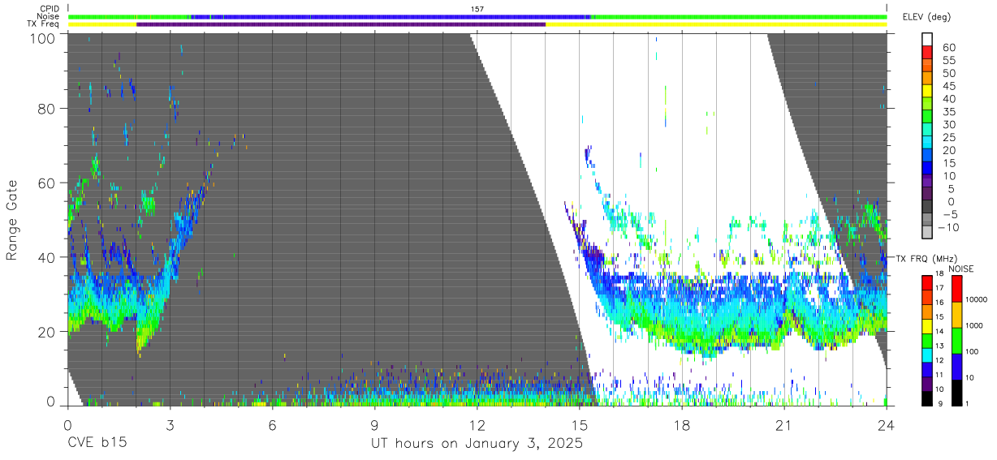Image resolution: width=997 pixels, height=460 pixels.
Task: Click the red 18 MHz TX frequency swatch
Action: (927, 282)
